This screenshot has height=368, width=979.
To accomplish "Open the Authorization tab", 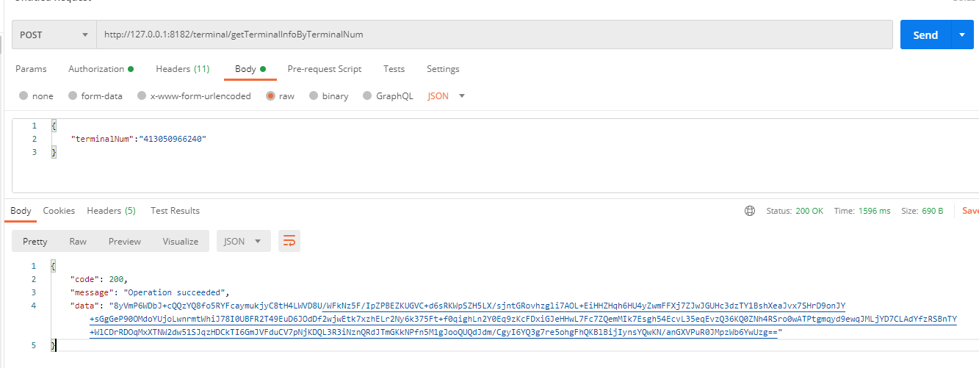I will click(100, 69).
